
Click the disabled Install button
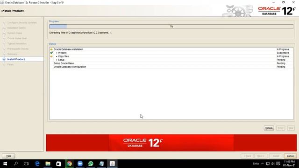(276, 156)
